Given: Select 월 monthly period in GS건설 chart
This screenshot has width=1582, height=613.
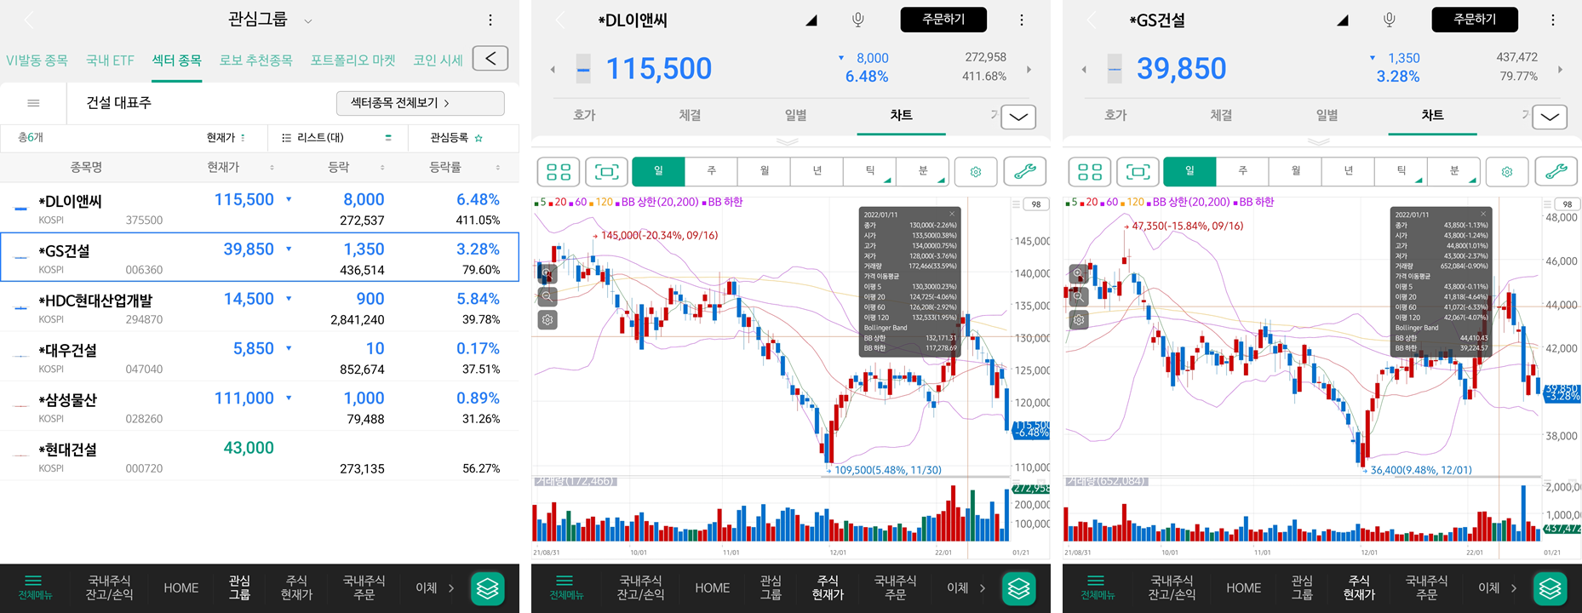Looking at the screenshot, I should point(1296,172).
